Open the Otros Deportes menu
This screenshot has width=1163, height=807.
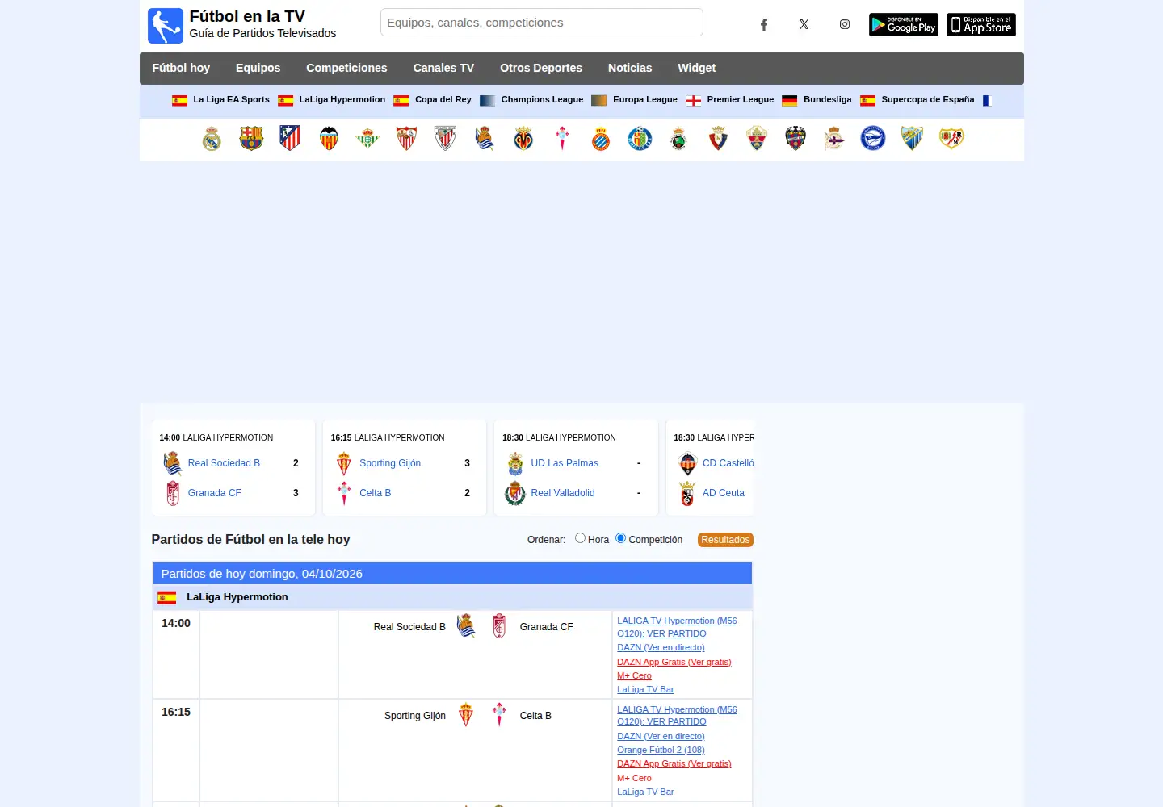[541, 68]
